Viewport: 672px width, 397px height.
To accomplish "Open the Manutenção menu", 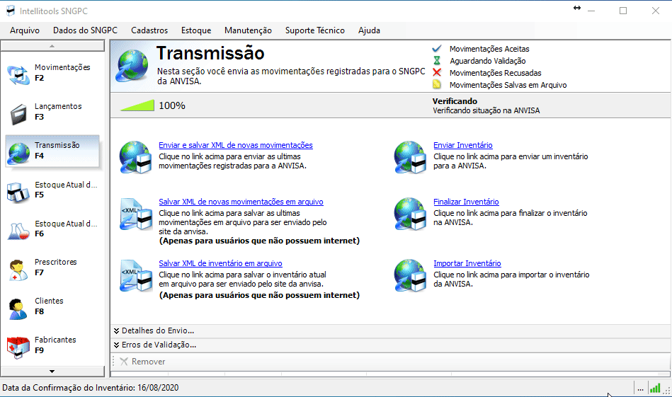I will [248, 30].
